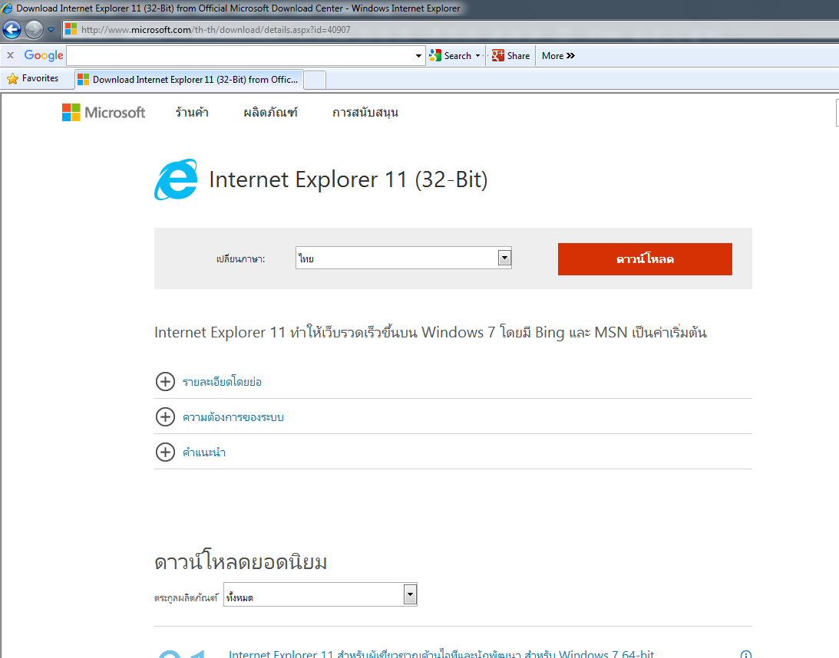Click the Google toolbar Search button
The height and width of the screenshot is (658, 839).
pos(451,55)
